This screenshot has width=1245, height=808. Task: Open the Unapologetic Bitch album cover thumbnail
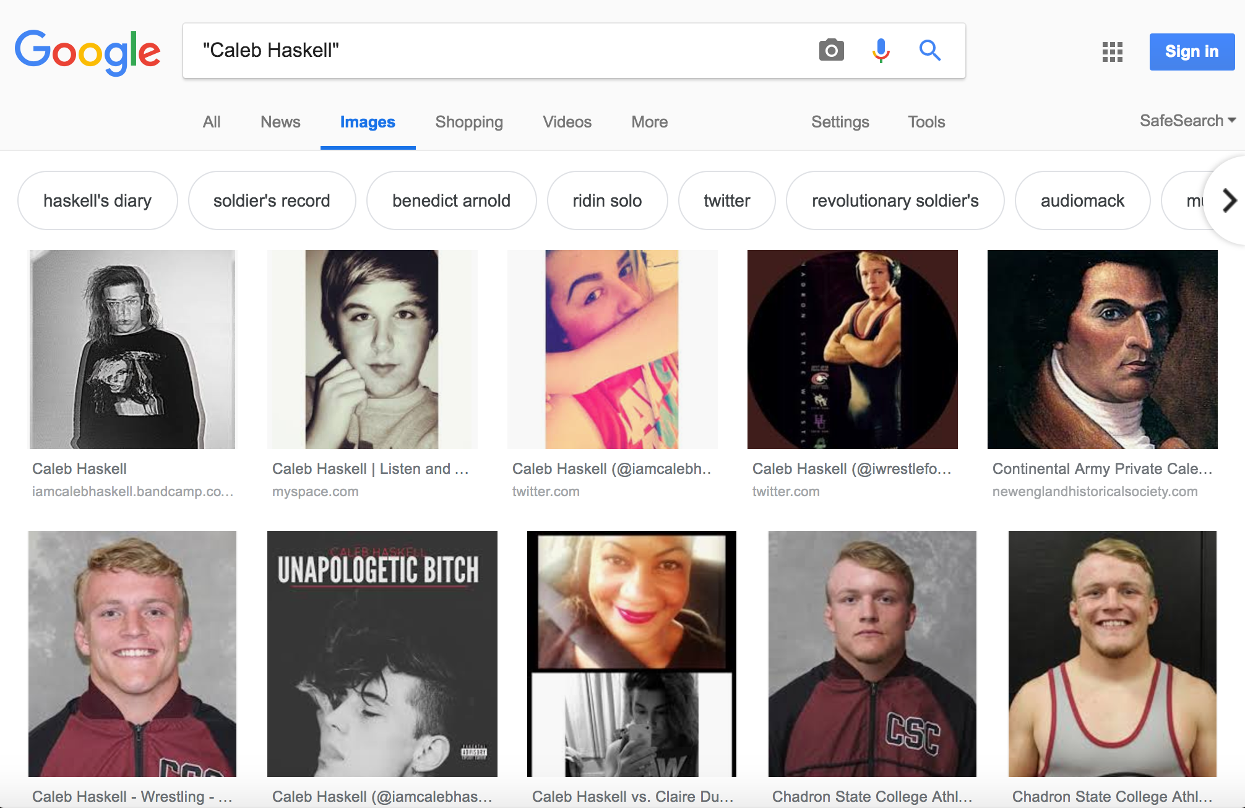pyautogui.click(x=382, y=653)
